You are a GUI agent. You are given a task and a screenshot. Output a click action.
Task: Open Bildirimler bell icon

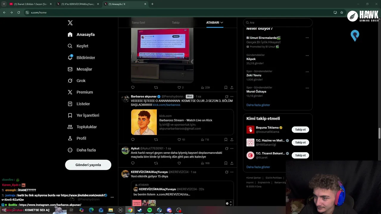(70, 57)
